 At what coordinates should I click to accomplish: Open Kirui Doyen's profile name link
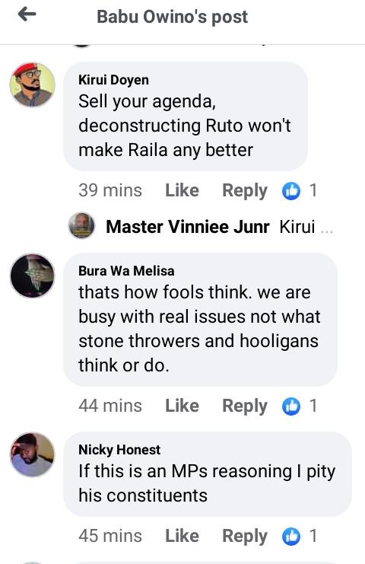tap(113, 80)
